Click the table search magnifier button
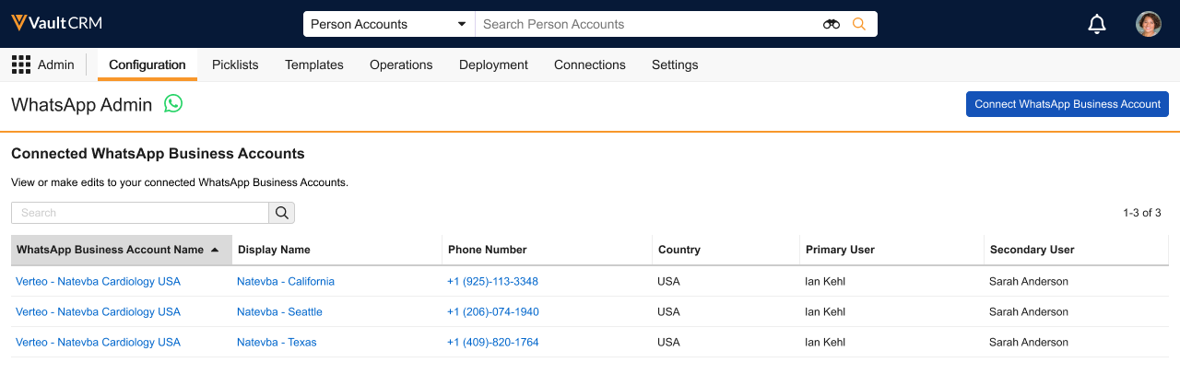Image resolution: width=1180 pixels, height=386 pixels. (282, 213)
